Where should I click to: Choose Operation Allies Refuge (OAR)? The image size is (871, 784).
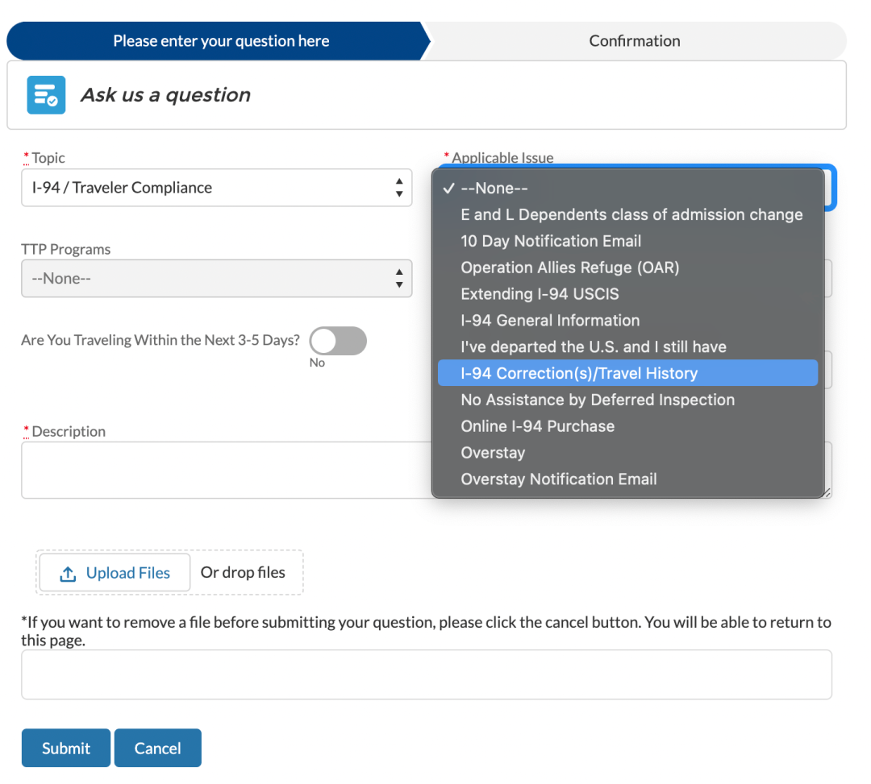(569, 268)
